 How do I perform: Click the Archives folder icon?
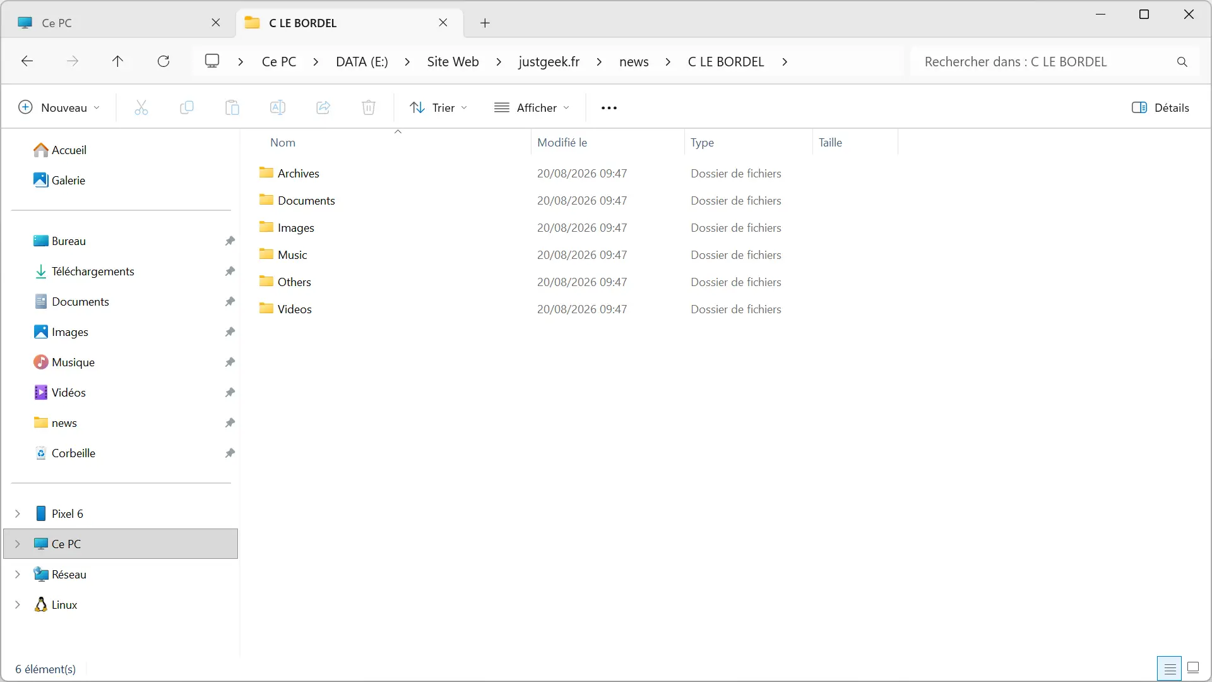[266, 173]
